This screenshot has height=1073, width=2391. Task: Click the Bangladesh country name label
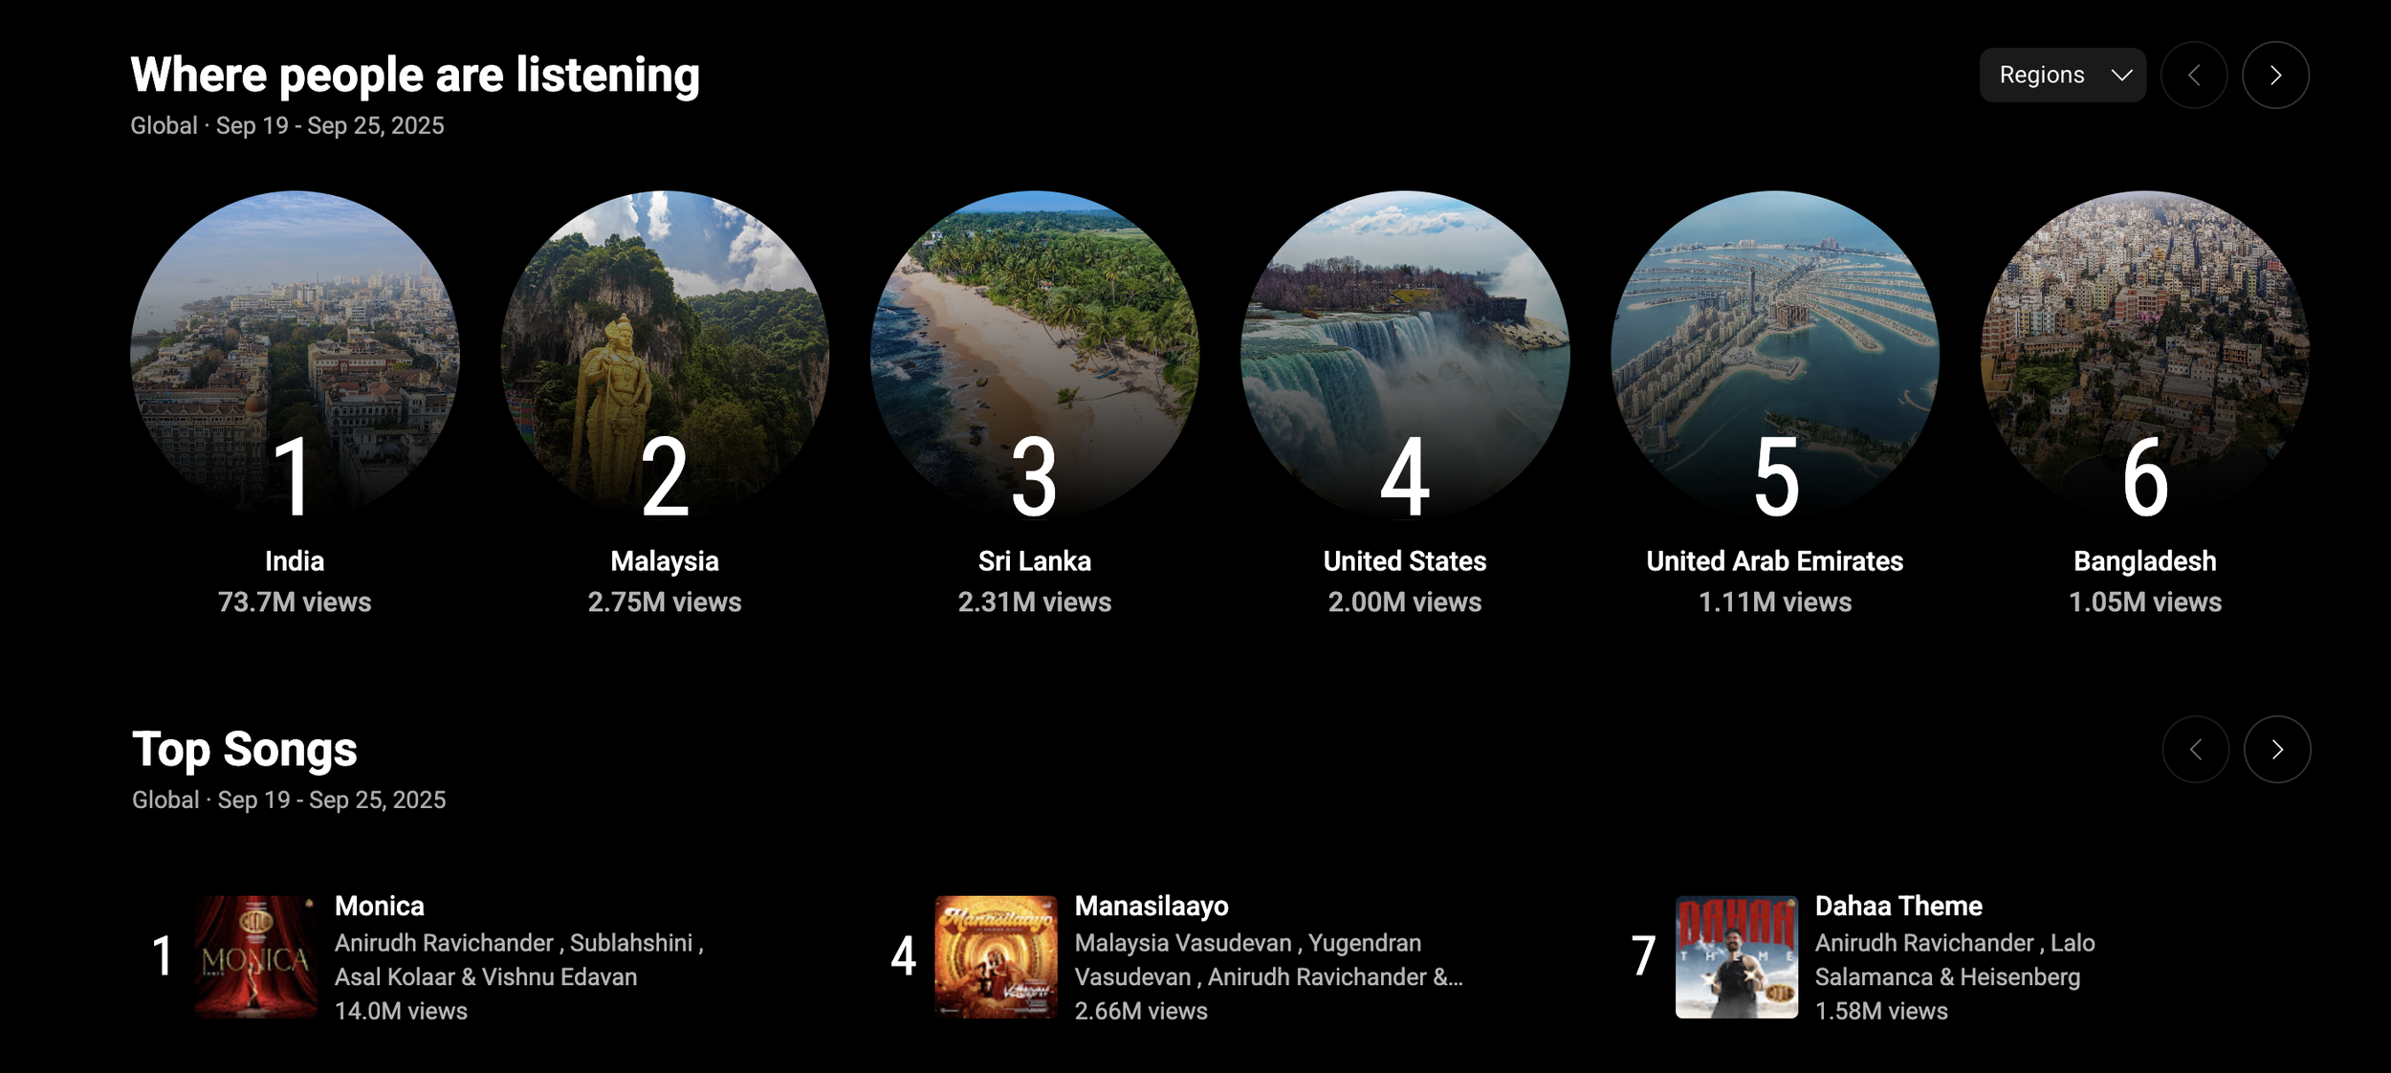[x=2145, y=561]
